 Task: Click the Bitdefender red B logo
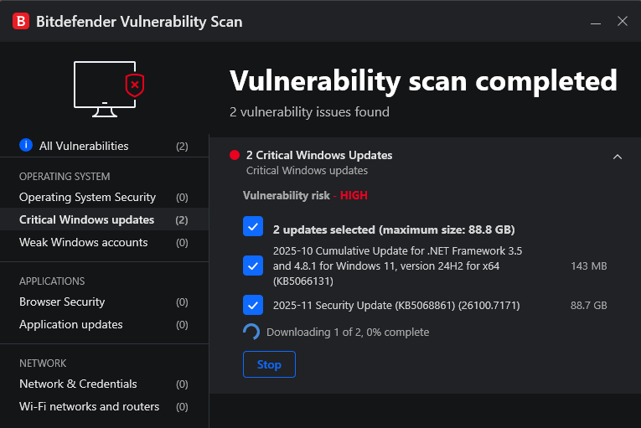21,21
